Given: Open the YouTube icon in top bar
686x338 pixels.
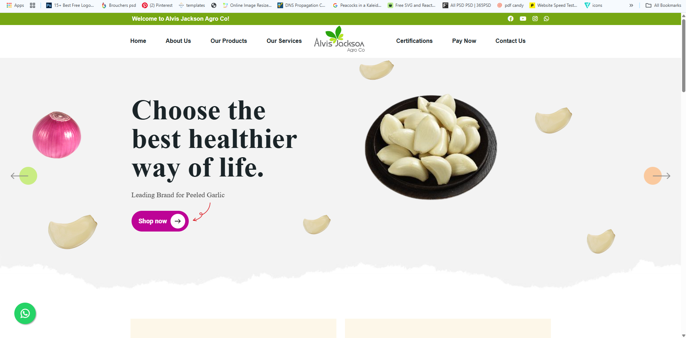Looking at the screenshot, I should click(x=523, y=19).
